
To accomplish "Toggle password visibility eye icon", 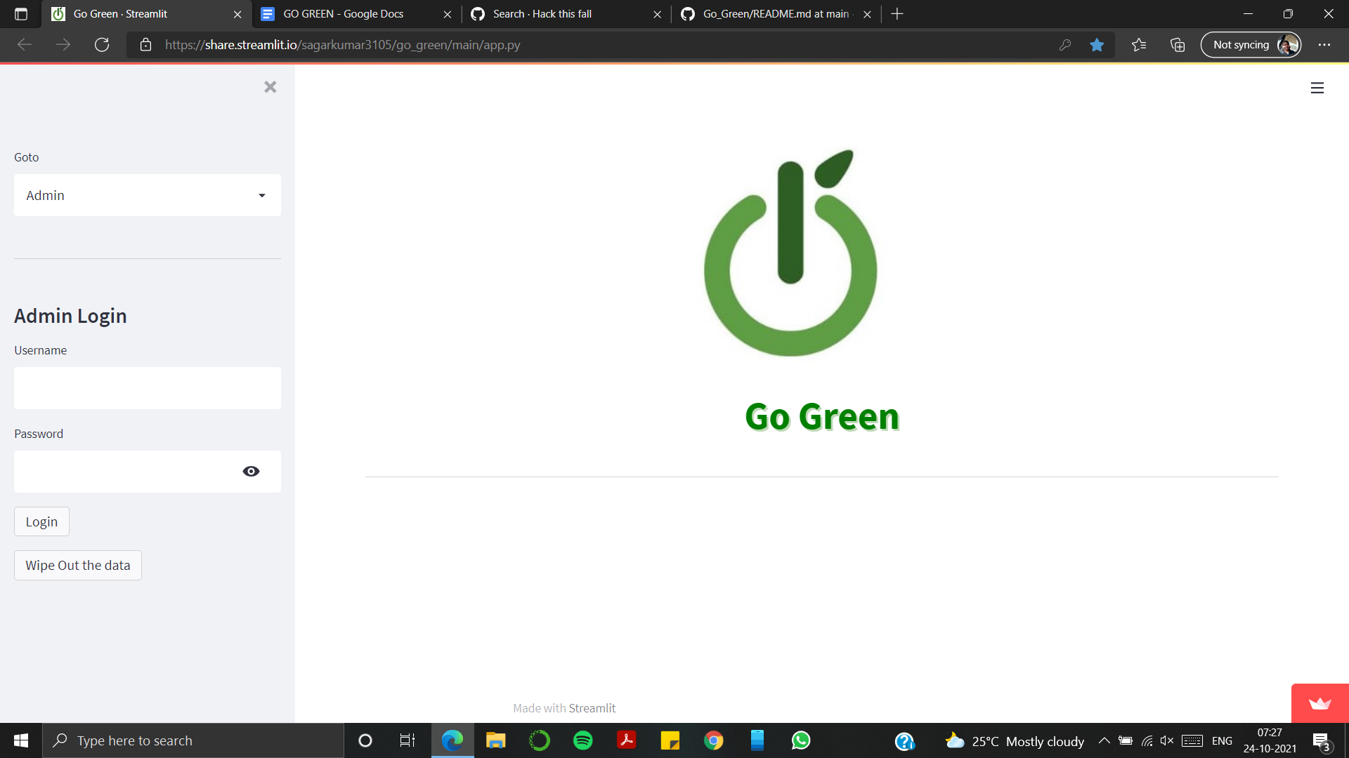I will coord(251,472).
